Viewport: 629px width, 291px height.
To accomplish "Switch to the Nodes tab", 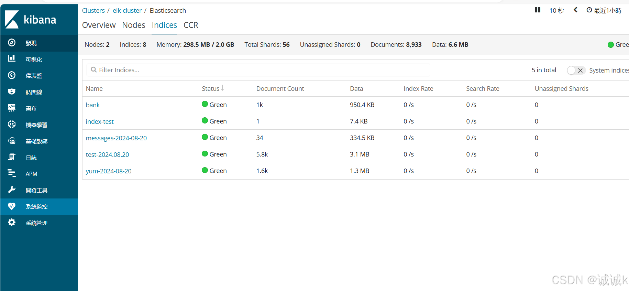I will (134, 25).
